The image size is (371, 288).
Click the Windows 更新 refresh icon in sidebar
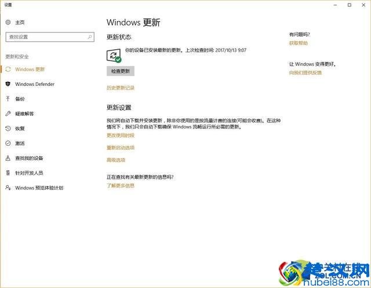tap(8, 69)
